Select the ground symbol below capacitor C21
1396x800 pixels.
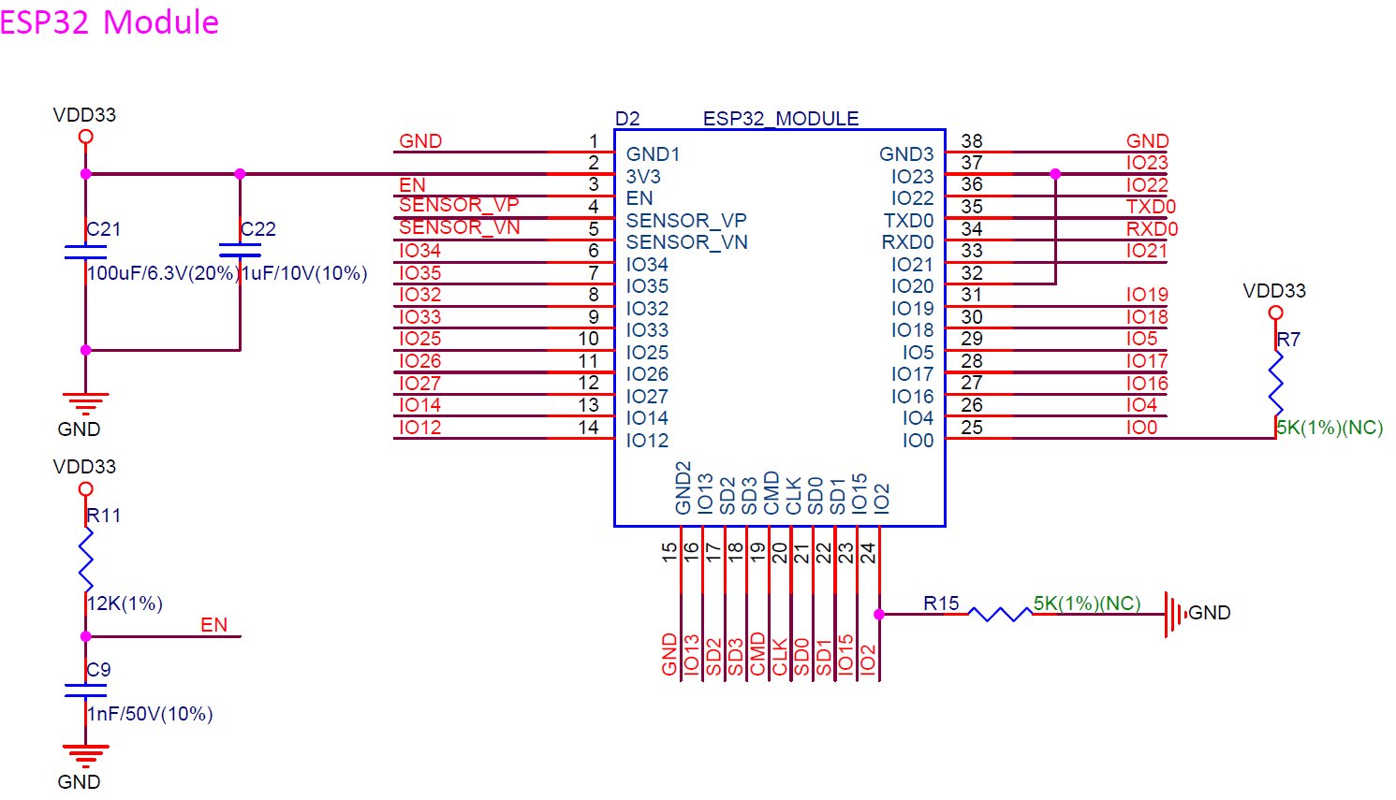pos(85,404)
